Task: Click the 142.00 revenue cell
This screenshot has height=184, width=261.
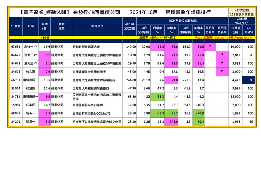Action: [129, 47]
